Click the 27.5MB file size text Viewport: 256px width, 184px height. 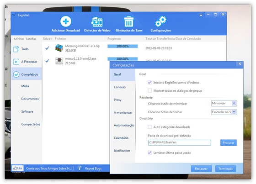click(x=70, y=63)
